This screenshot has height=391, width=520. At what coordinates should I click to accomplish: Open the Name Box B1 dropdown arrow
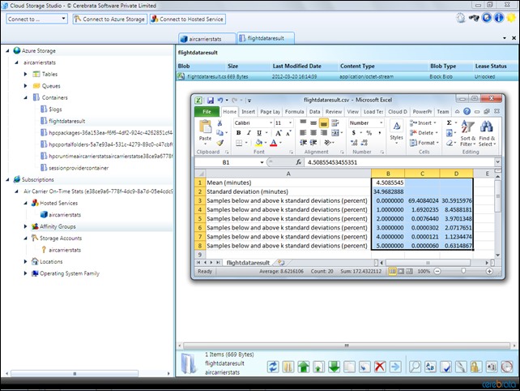tap(262, 162)
